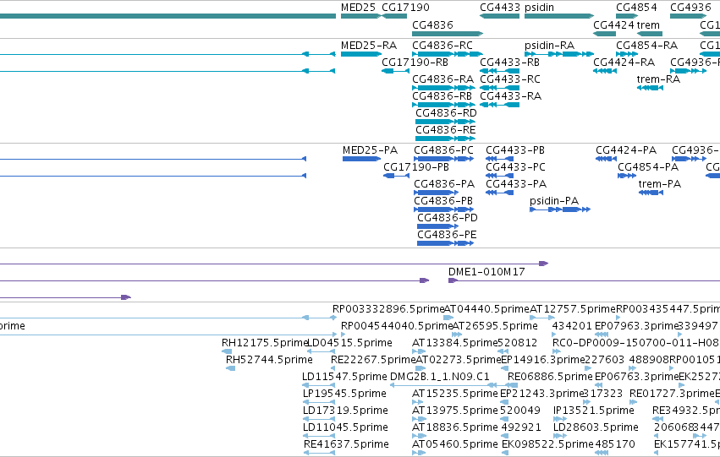This screenshot has height=457, width=720.
Task: Select the CG4433 gene label
Action: pyautogui.click(x=499, y=8)
